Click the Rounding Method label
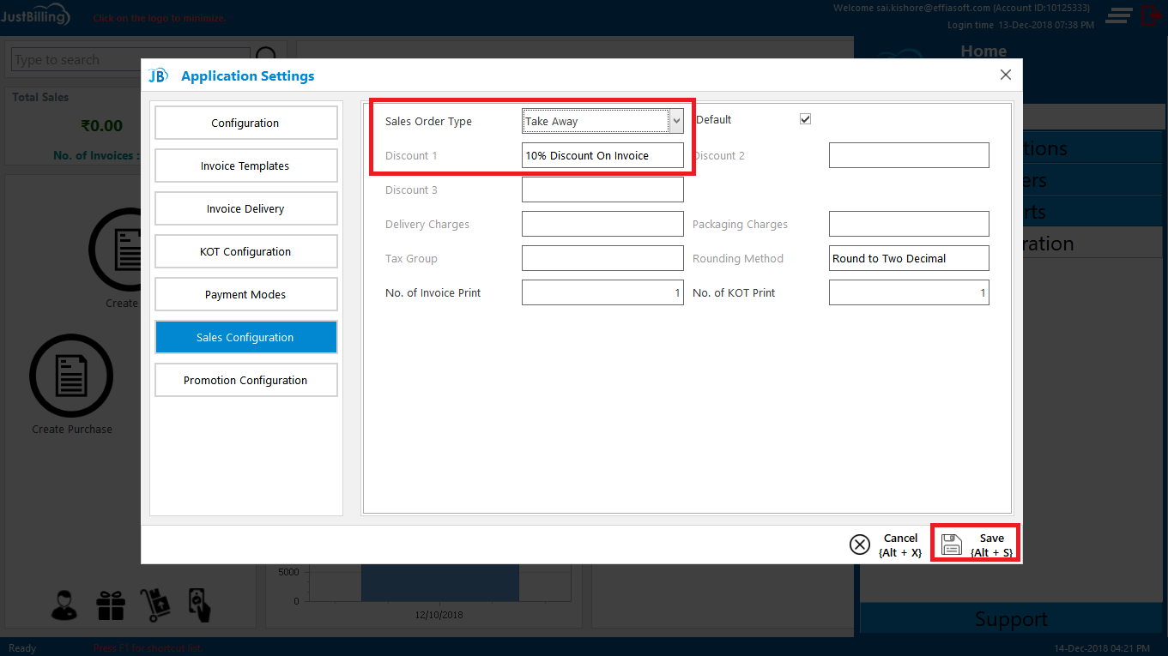 pyautogui.click(x=737, y=258)
